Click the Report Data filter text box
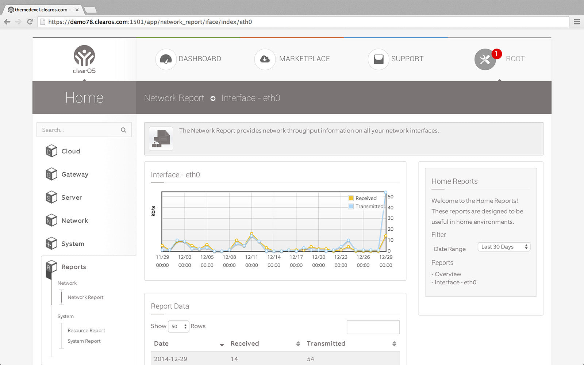This screenshot has width=584, height=365. [373, 327]
